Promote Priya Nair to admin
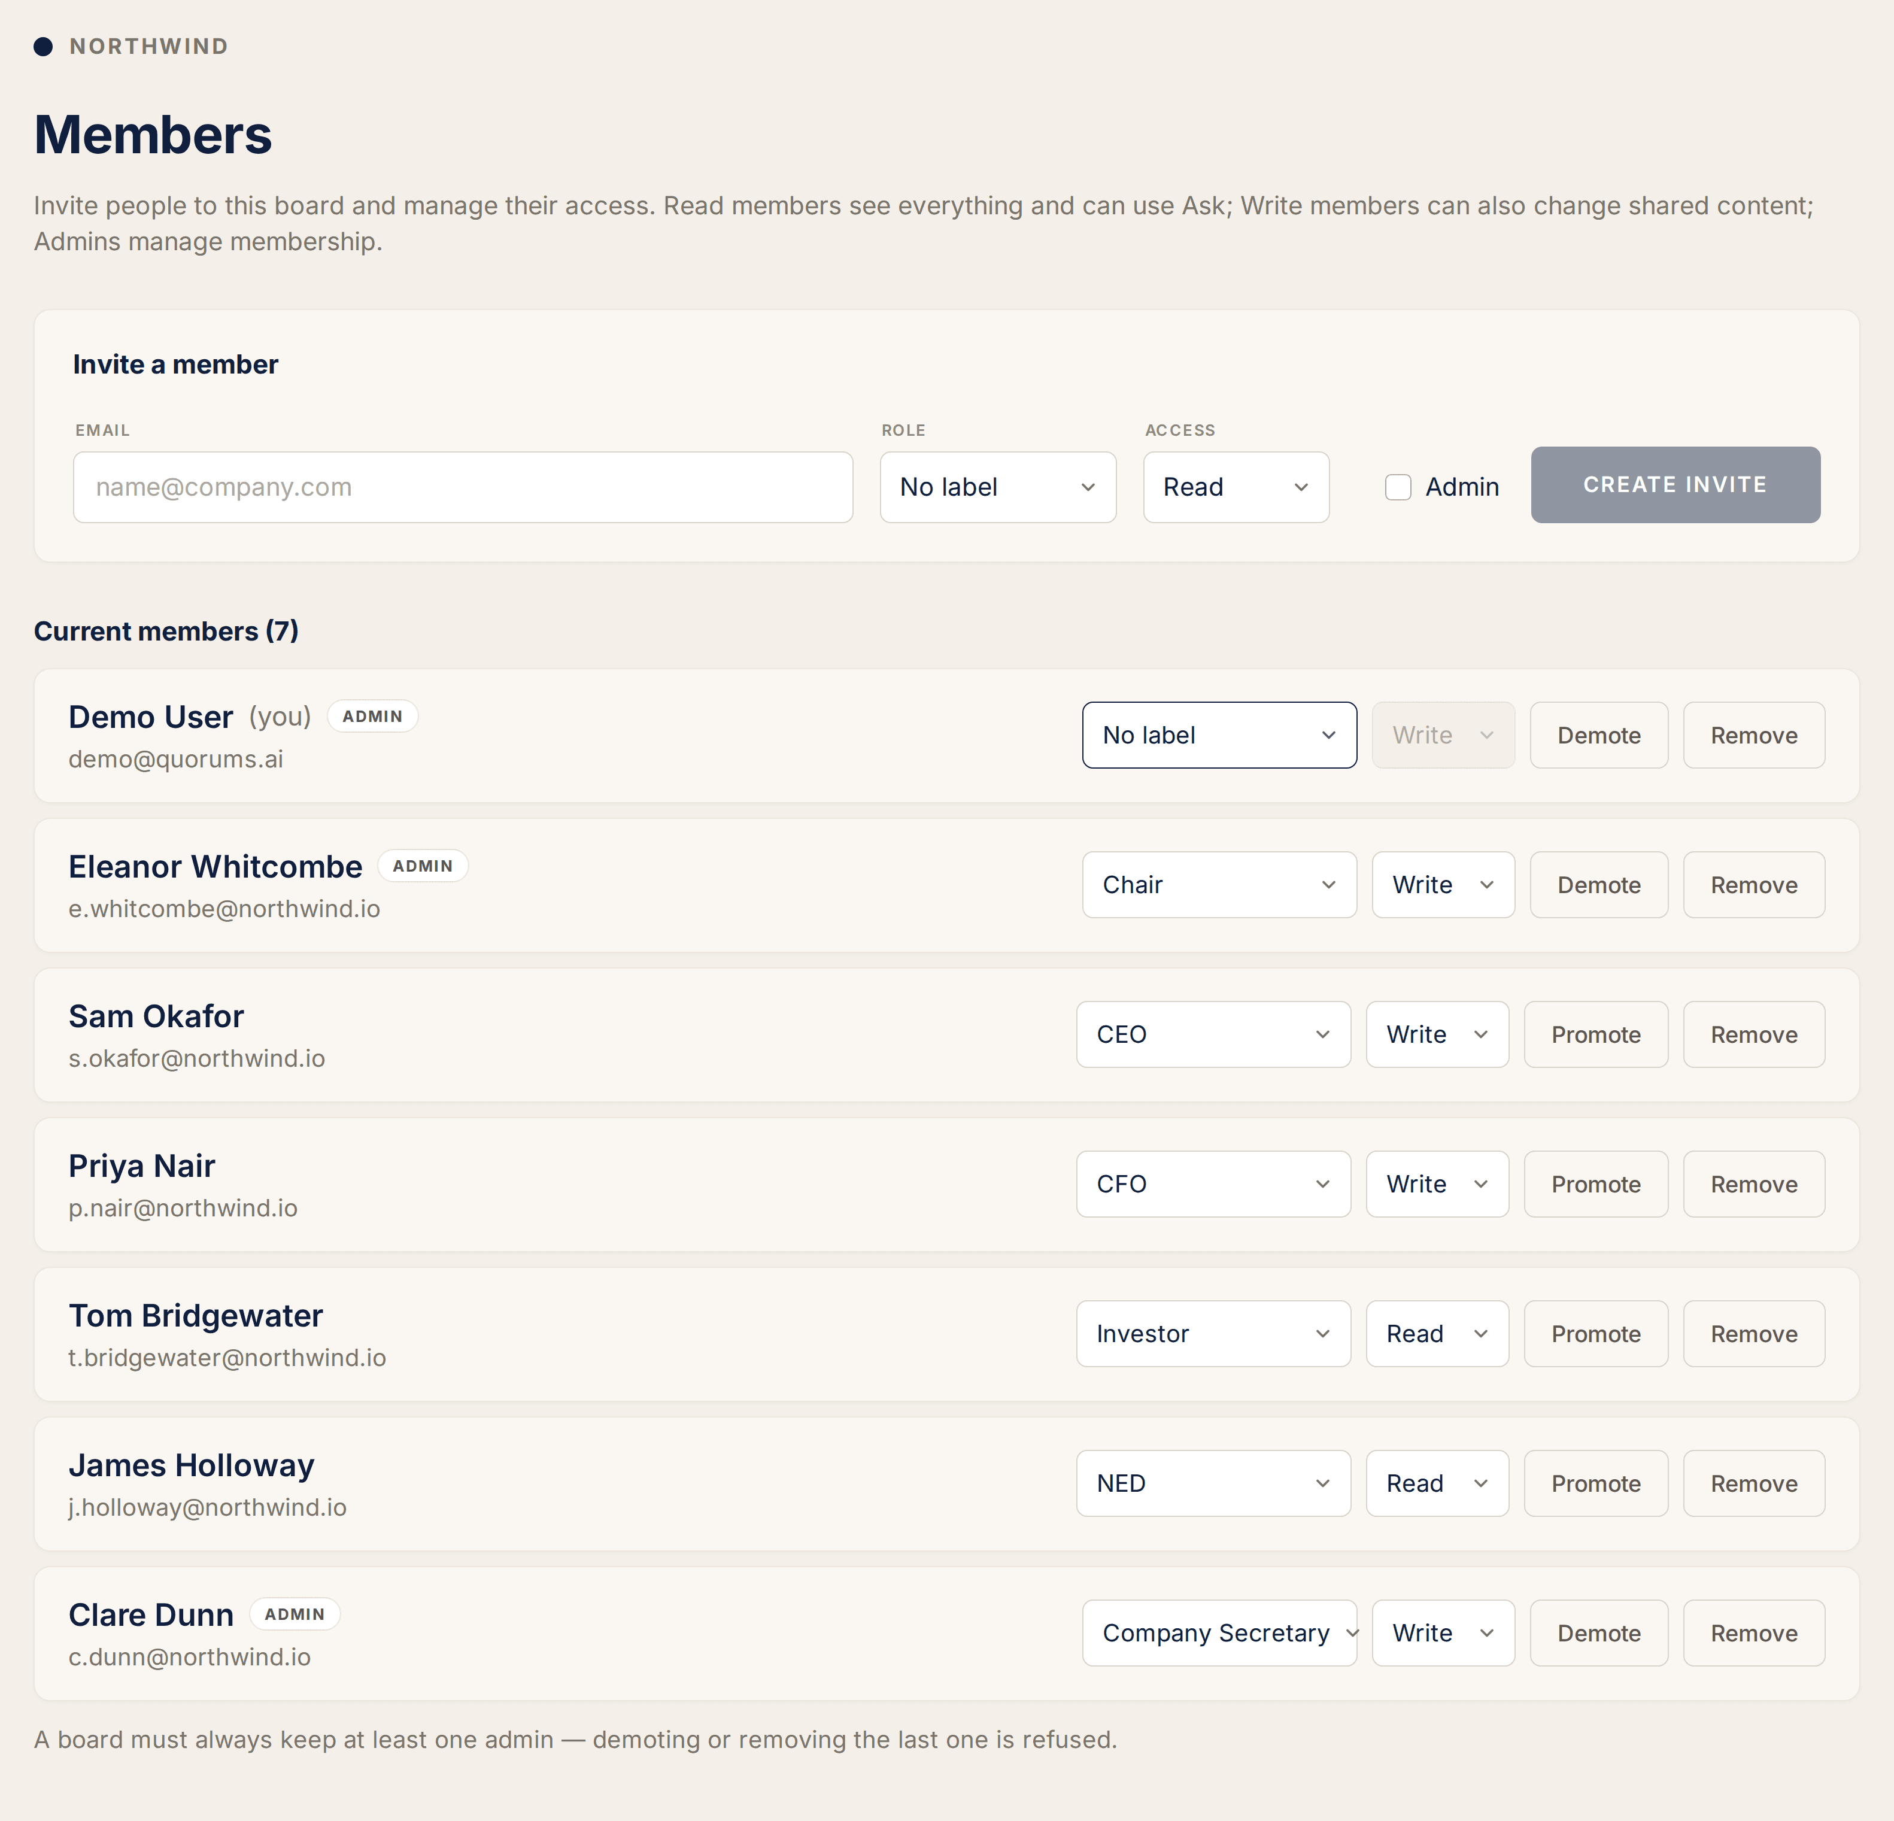Viewport: 1894px width, 1821px height. (x=1596, y=1184)
